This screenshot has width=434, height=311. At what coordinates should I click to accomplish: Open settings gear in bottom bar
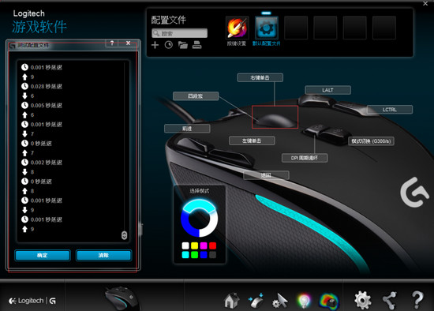[363, 300]
